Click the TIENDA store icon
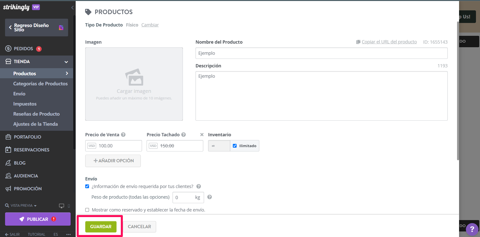The width and height of the screenshot is (480, 237). pyautogui.click(x=8, y=61)
